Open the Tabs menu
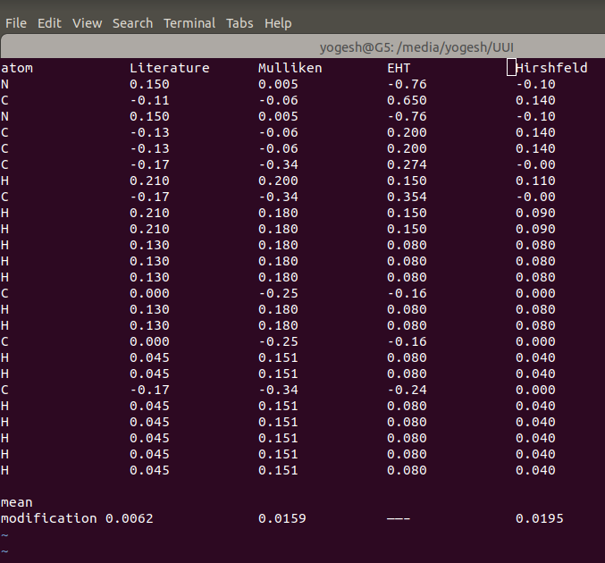 [x=239, y=22]
